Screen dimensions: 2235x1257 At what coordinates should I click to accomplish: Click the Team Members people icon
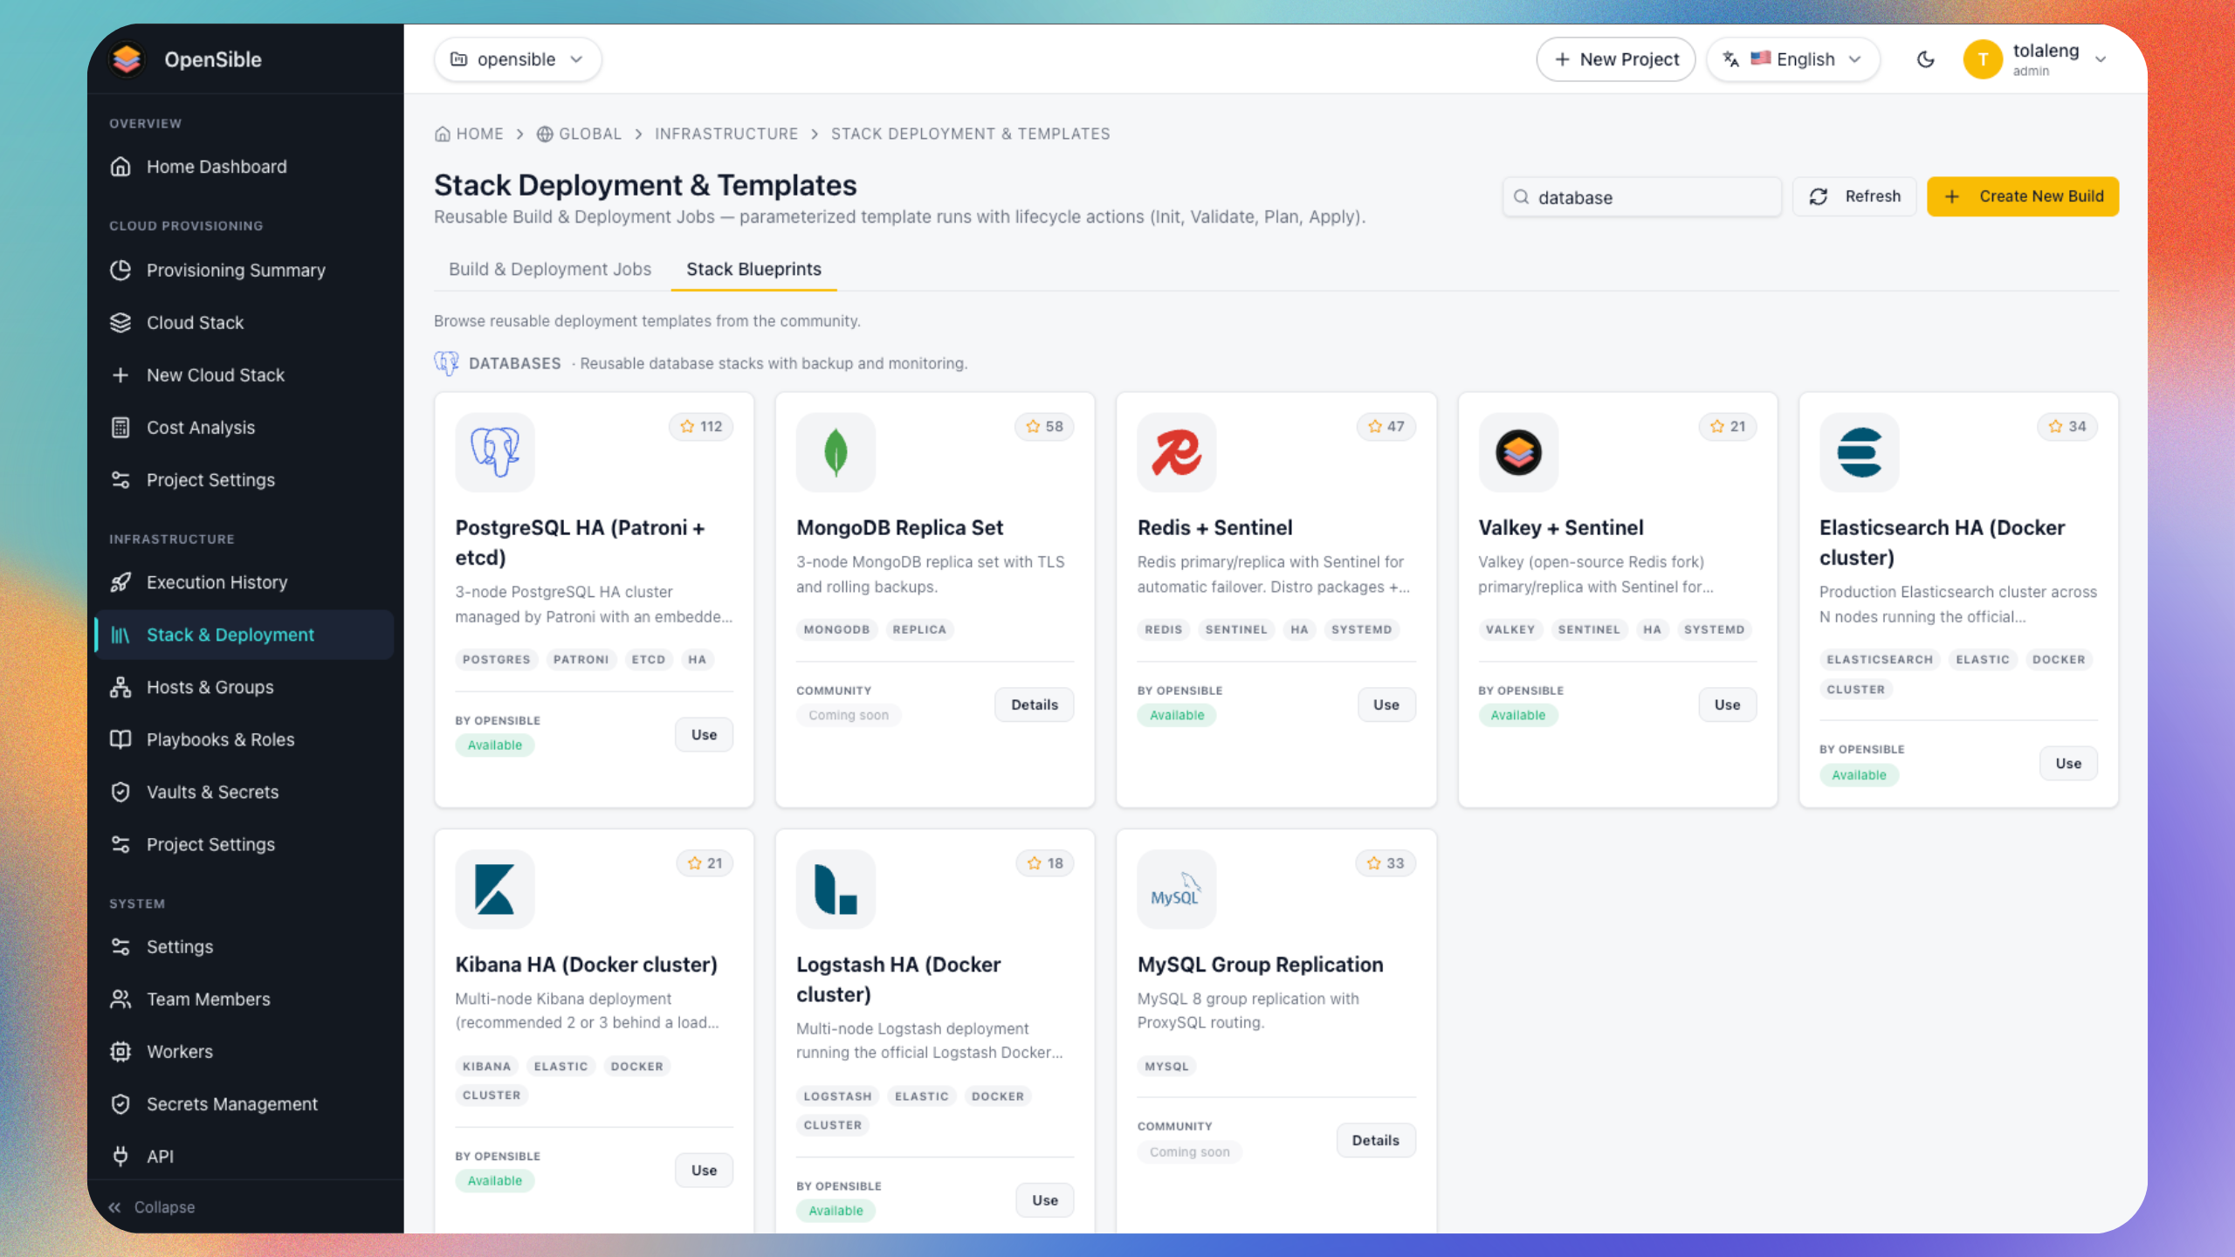point(120,999)
